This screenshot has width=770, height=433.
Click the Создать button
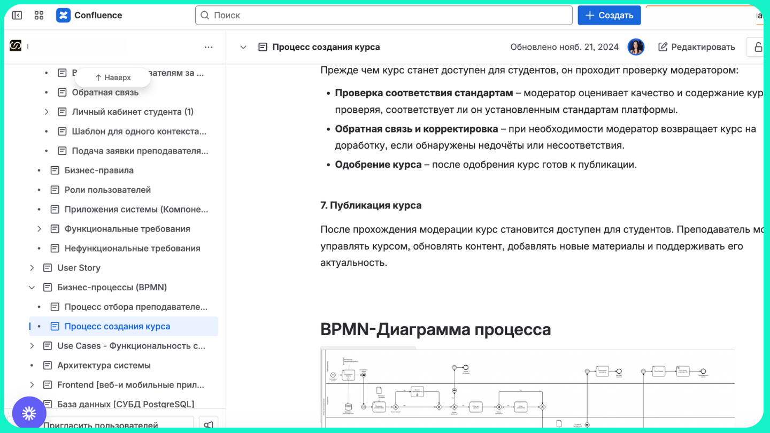(x=609, y=16)
